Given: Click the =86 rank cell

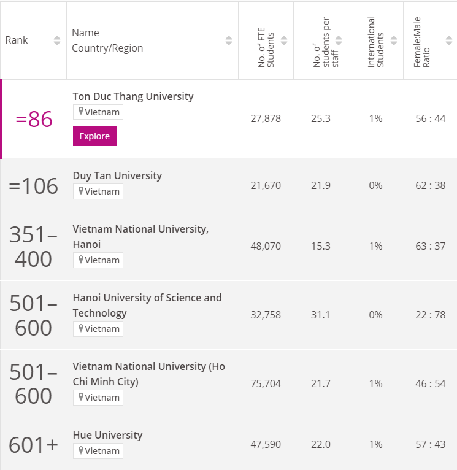Looking at the screenshot, I should 34,119.
